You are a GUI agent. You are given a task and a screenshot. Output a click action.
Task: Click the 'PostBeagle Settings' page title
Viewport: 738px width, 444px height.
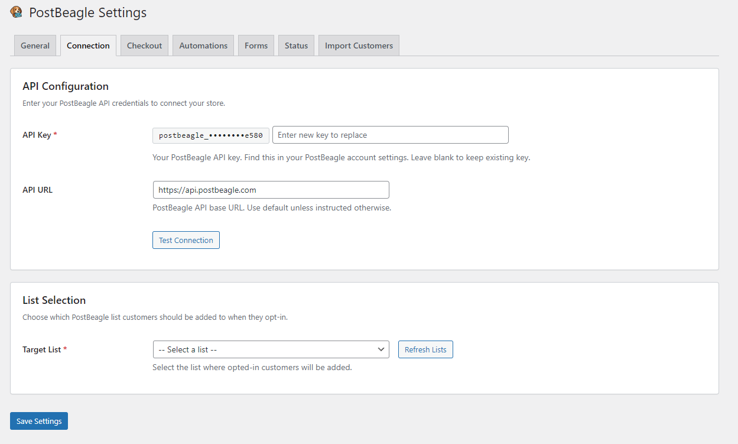88,12
